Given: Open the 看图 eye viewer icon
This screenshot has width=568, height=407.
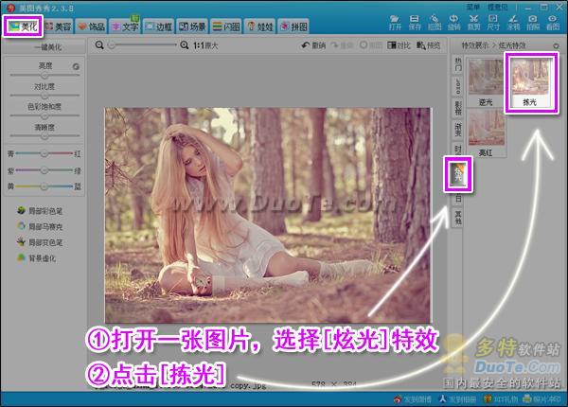Looking at the screenshot, I should 553,23.
